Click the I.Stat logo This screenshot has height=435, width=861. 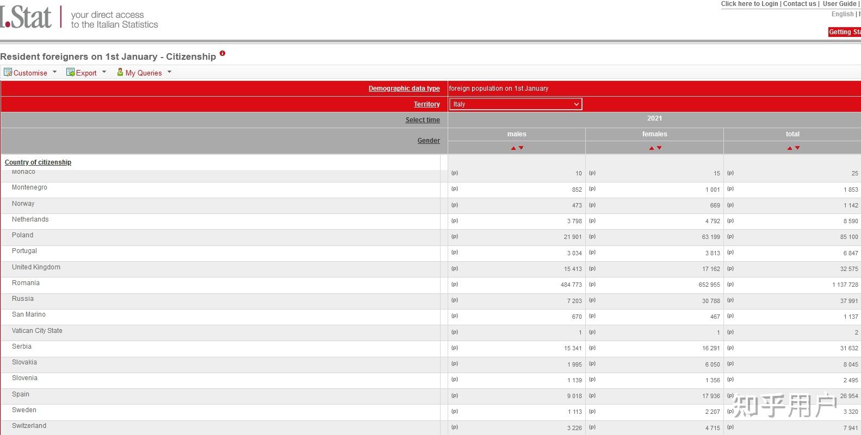click(x=26, y=17)
